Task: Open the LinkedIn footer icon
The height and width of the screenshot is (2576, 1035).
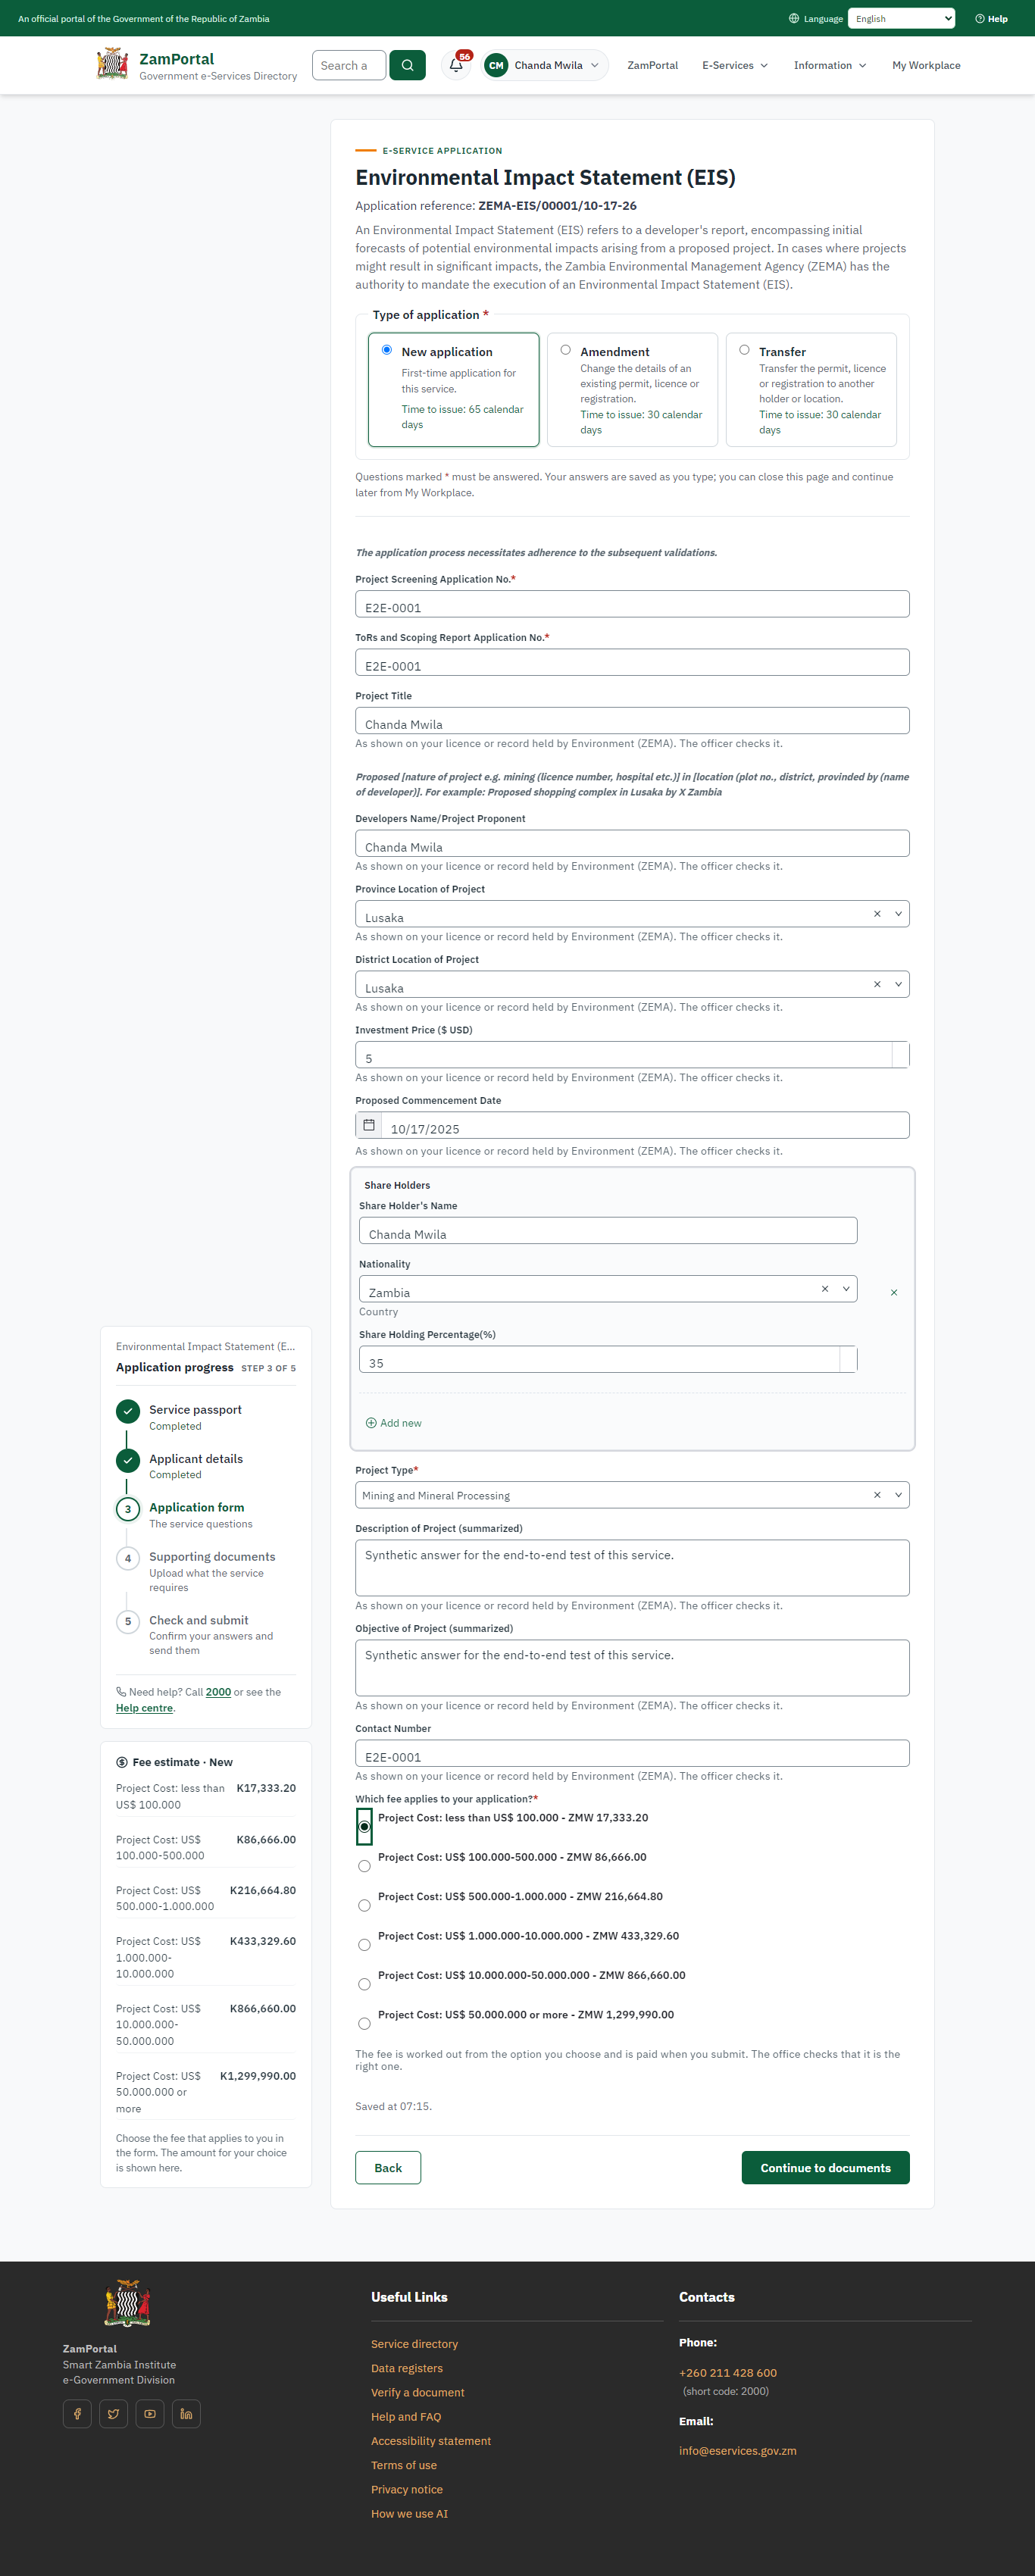Action: tap(186, 2414)
